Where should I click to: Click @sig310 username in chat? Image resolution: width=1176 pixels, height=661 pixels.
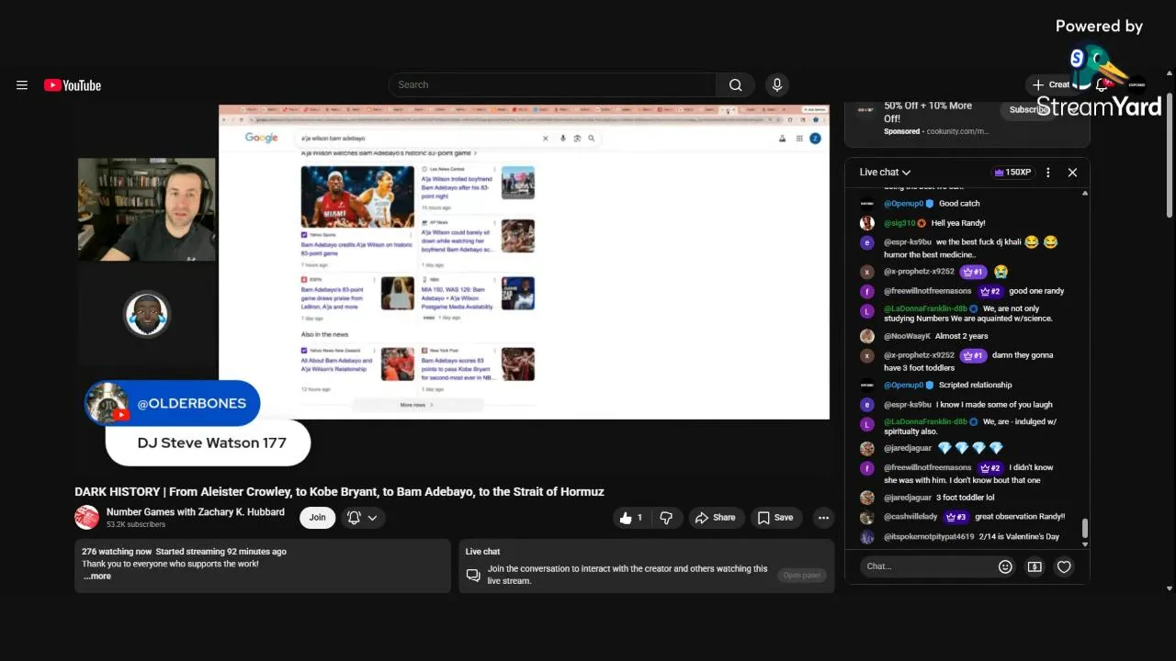coord(899,223)
